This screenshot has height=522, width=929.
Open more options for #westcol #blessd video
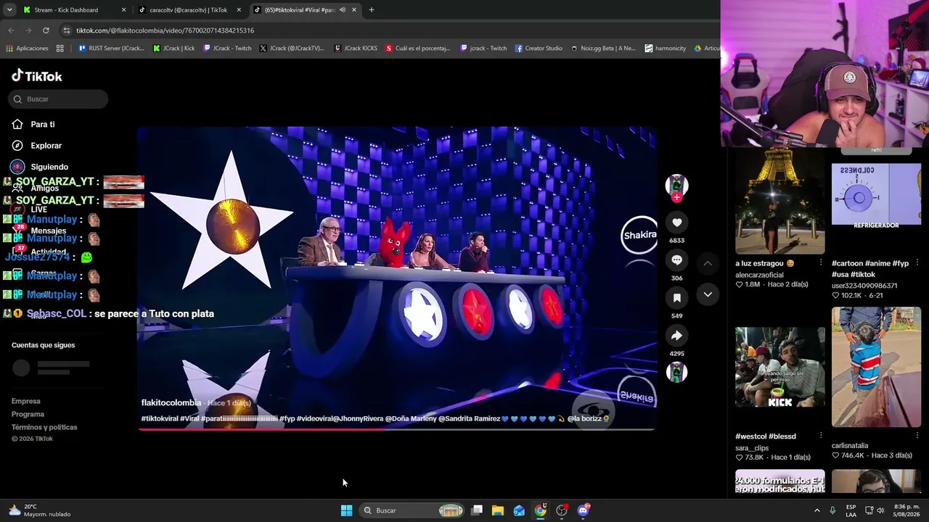pos(821,436)
